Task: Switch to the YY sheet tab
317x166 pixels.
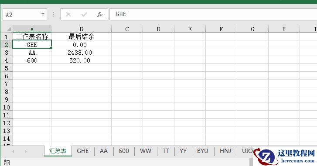Action: [183, 151]
